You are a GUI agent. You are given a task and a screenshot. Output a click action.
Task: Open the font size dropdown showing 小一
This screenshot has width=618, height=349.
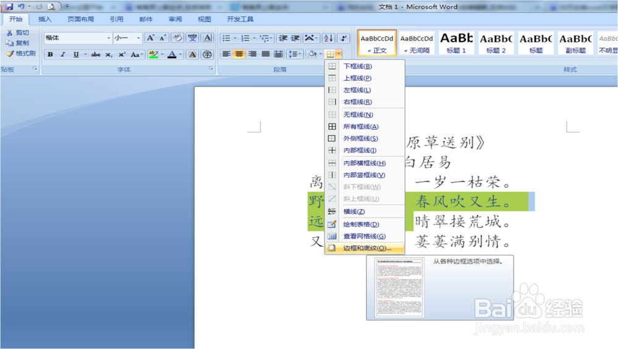pos(138,38)
